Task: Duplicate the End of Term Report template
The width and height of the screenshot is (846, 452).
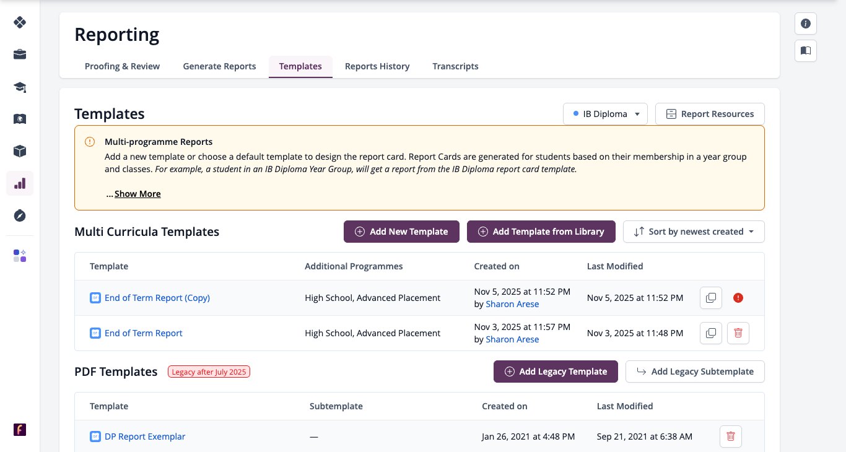Action: (x=711, y=333)
